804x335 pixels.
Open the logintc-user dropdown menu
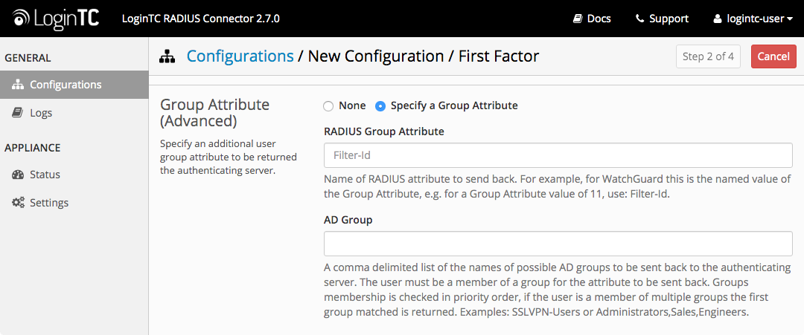click(x=753, y=19)
